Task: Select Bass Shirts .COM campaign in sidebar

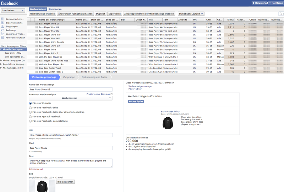Action: coord(13,53)
